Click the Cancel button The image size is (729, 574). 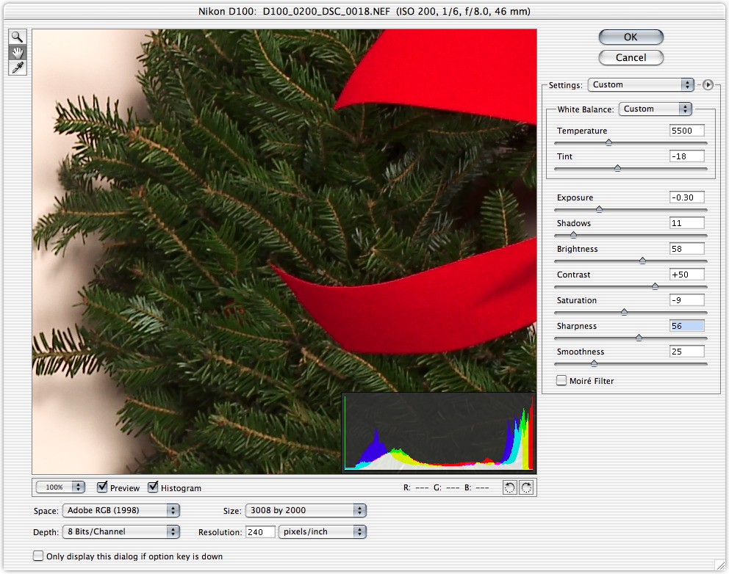[631, 57]
